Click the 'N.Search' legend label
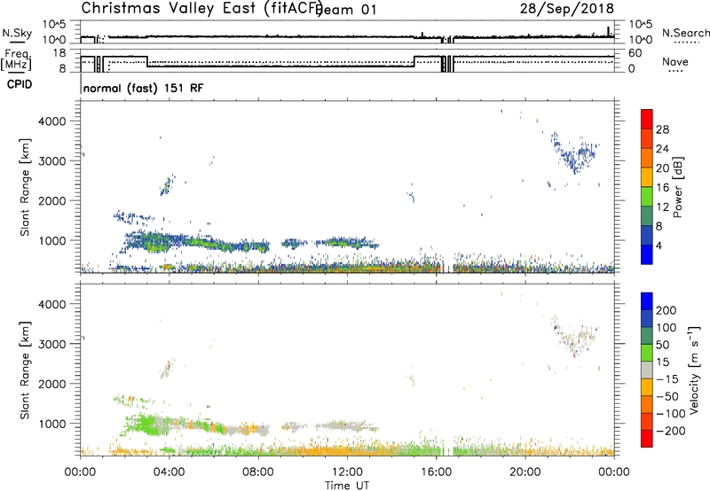This screenshot has height=491, width=710. tap(685, 33)
